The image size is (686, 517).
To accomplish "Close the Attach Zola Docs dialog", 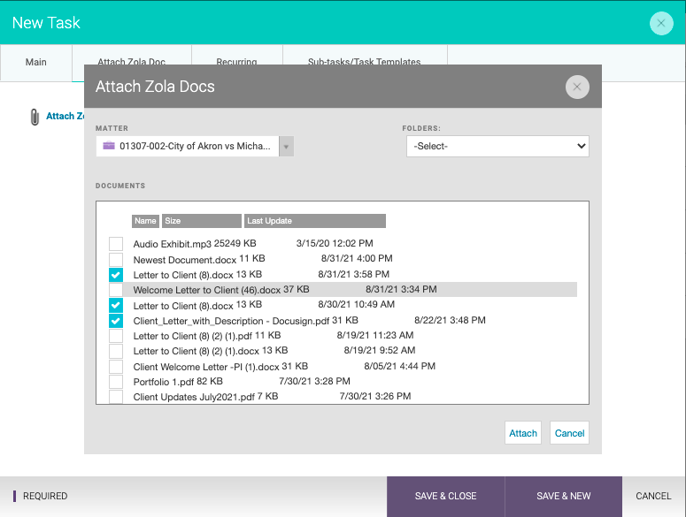I will click(577, 87).
